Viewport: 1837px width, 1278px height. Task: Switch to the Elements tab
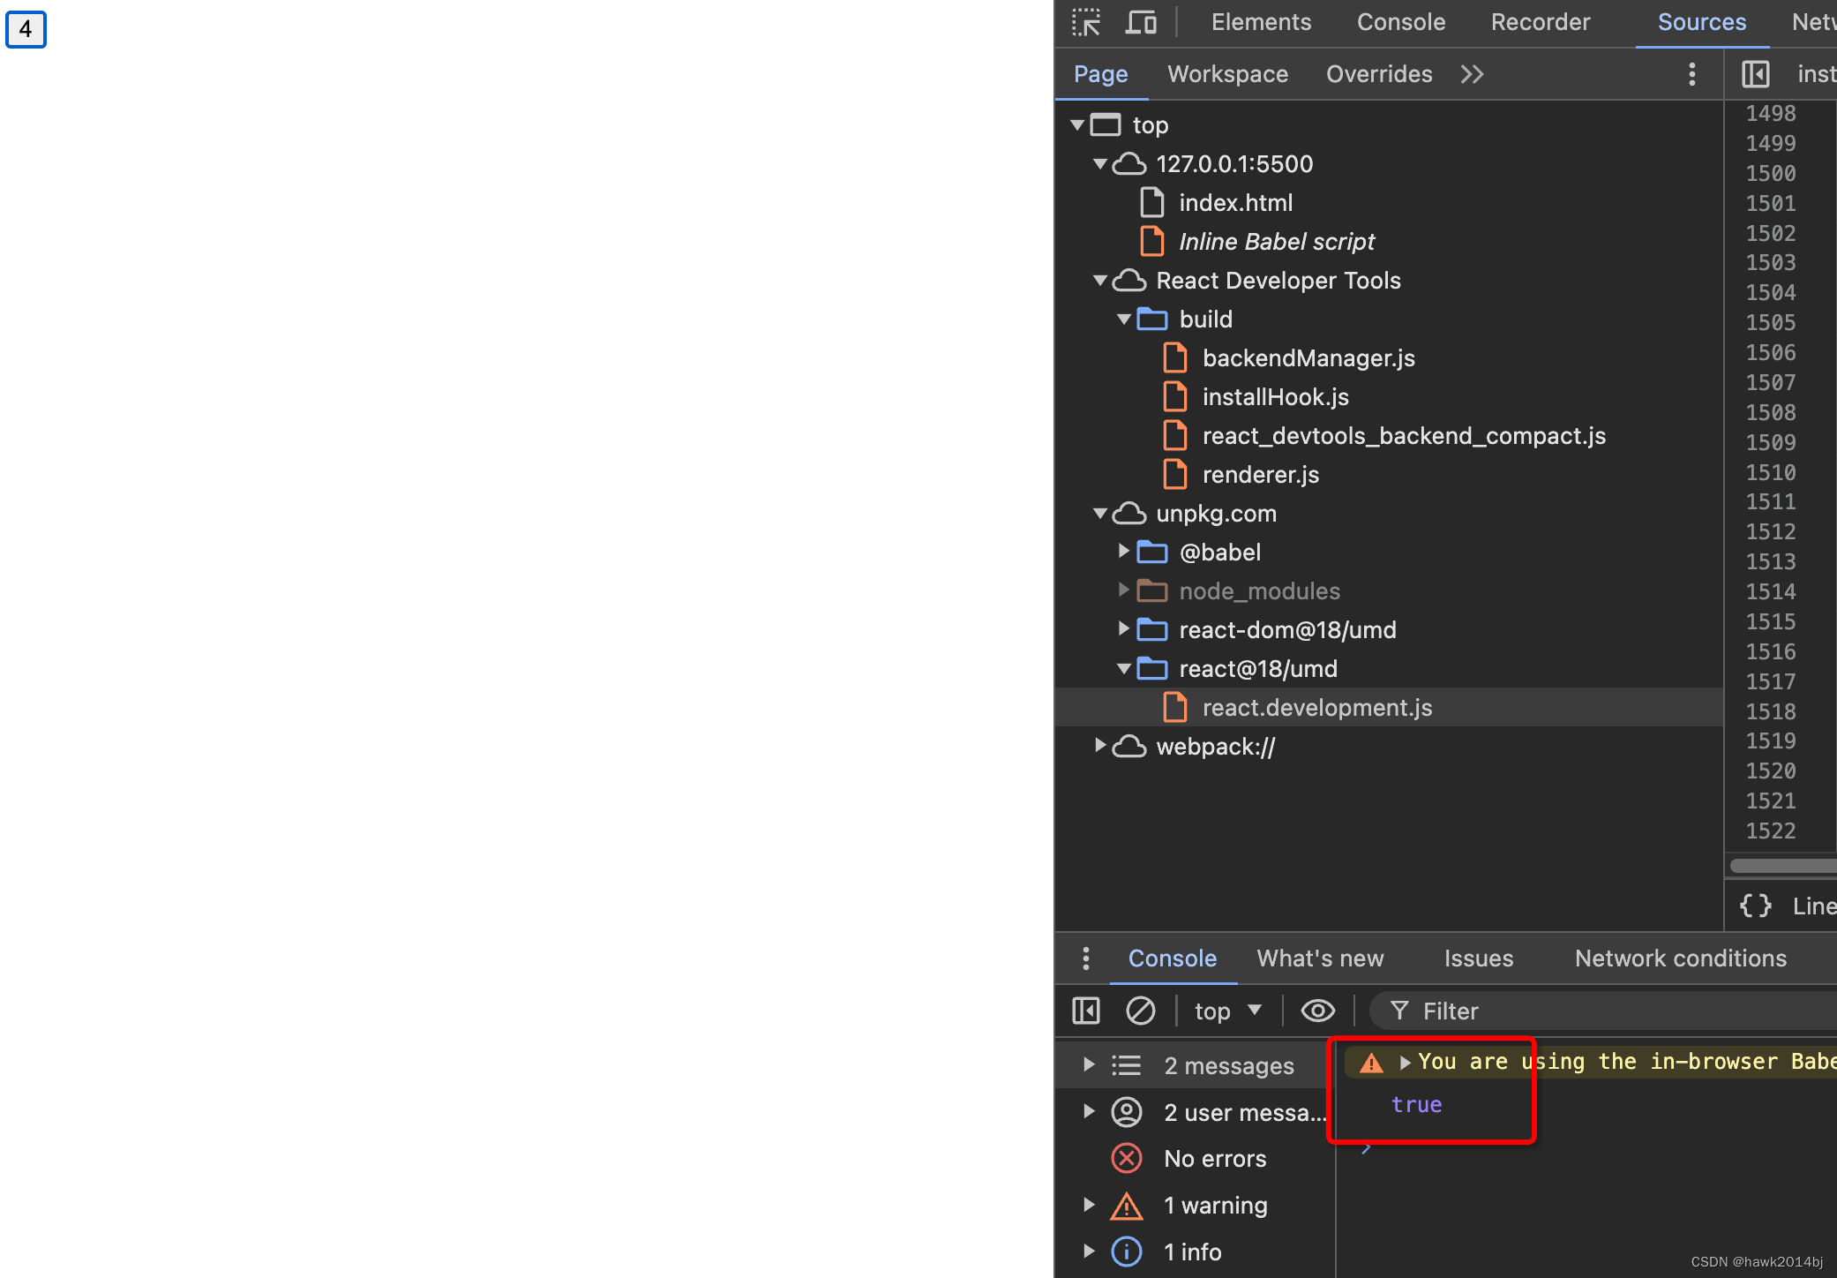[x=1261, y=22]
